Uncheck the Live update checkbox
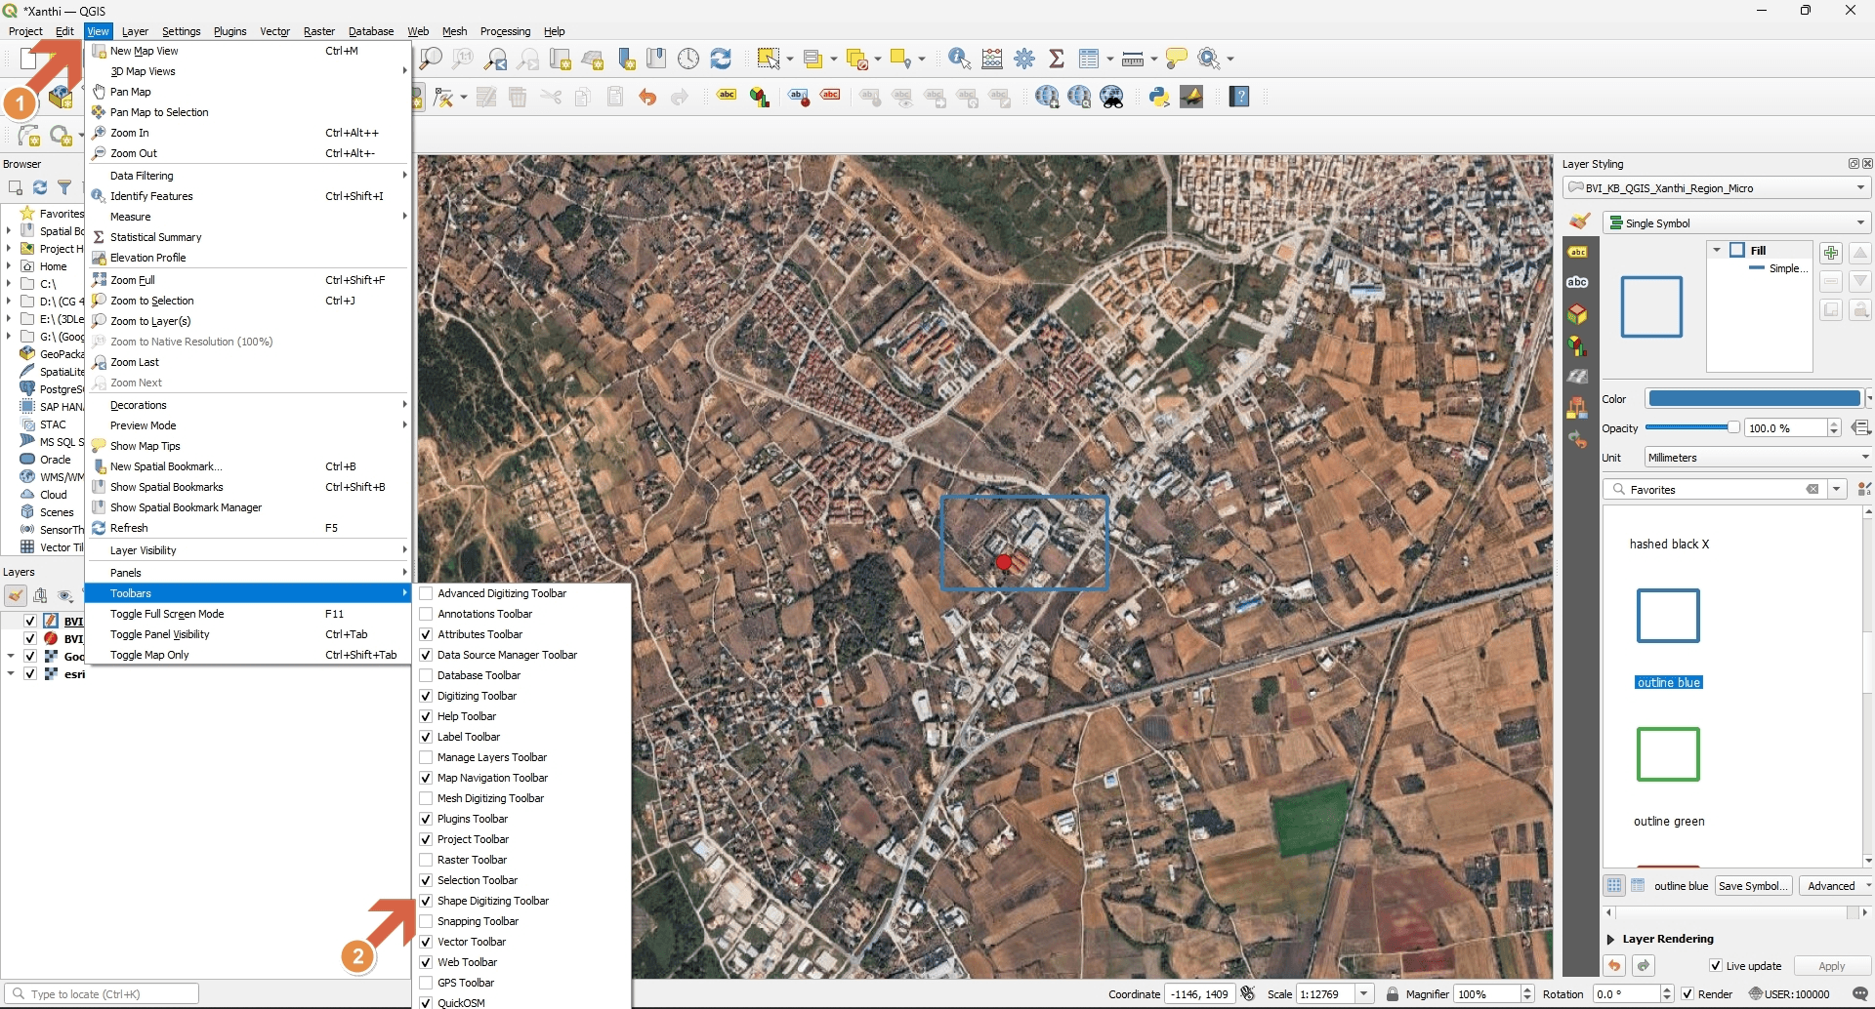1875x1009 pixels. [x=1716, y=966]
